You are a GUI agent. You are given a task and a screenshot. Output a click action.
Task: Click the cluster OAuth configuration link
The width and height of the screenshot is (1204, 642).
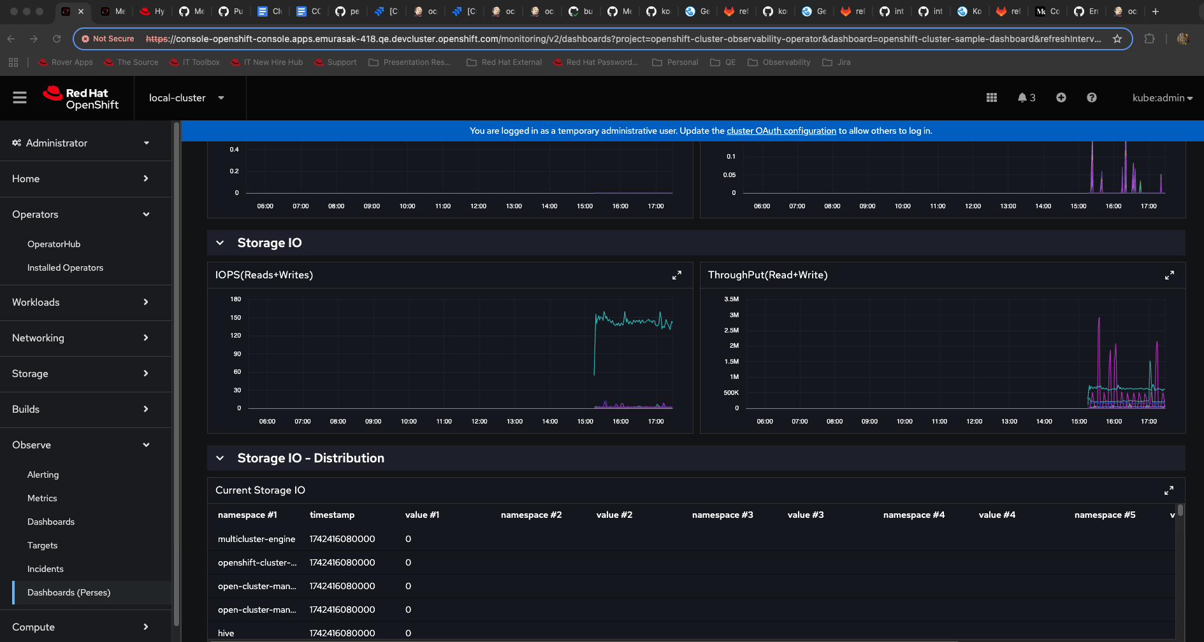(781, 131)
